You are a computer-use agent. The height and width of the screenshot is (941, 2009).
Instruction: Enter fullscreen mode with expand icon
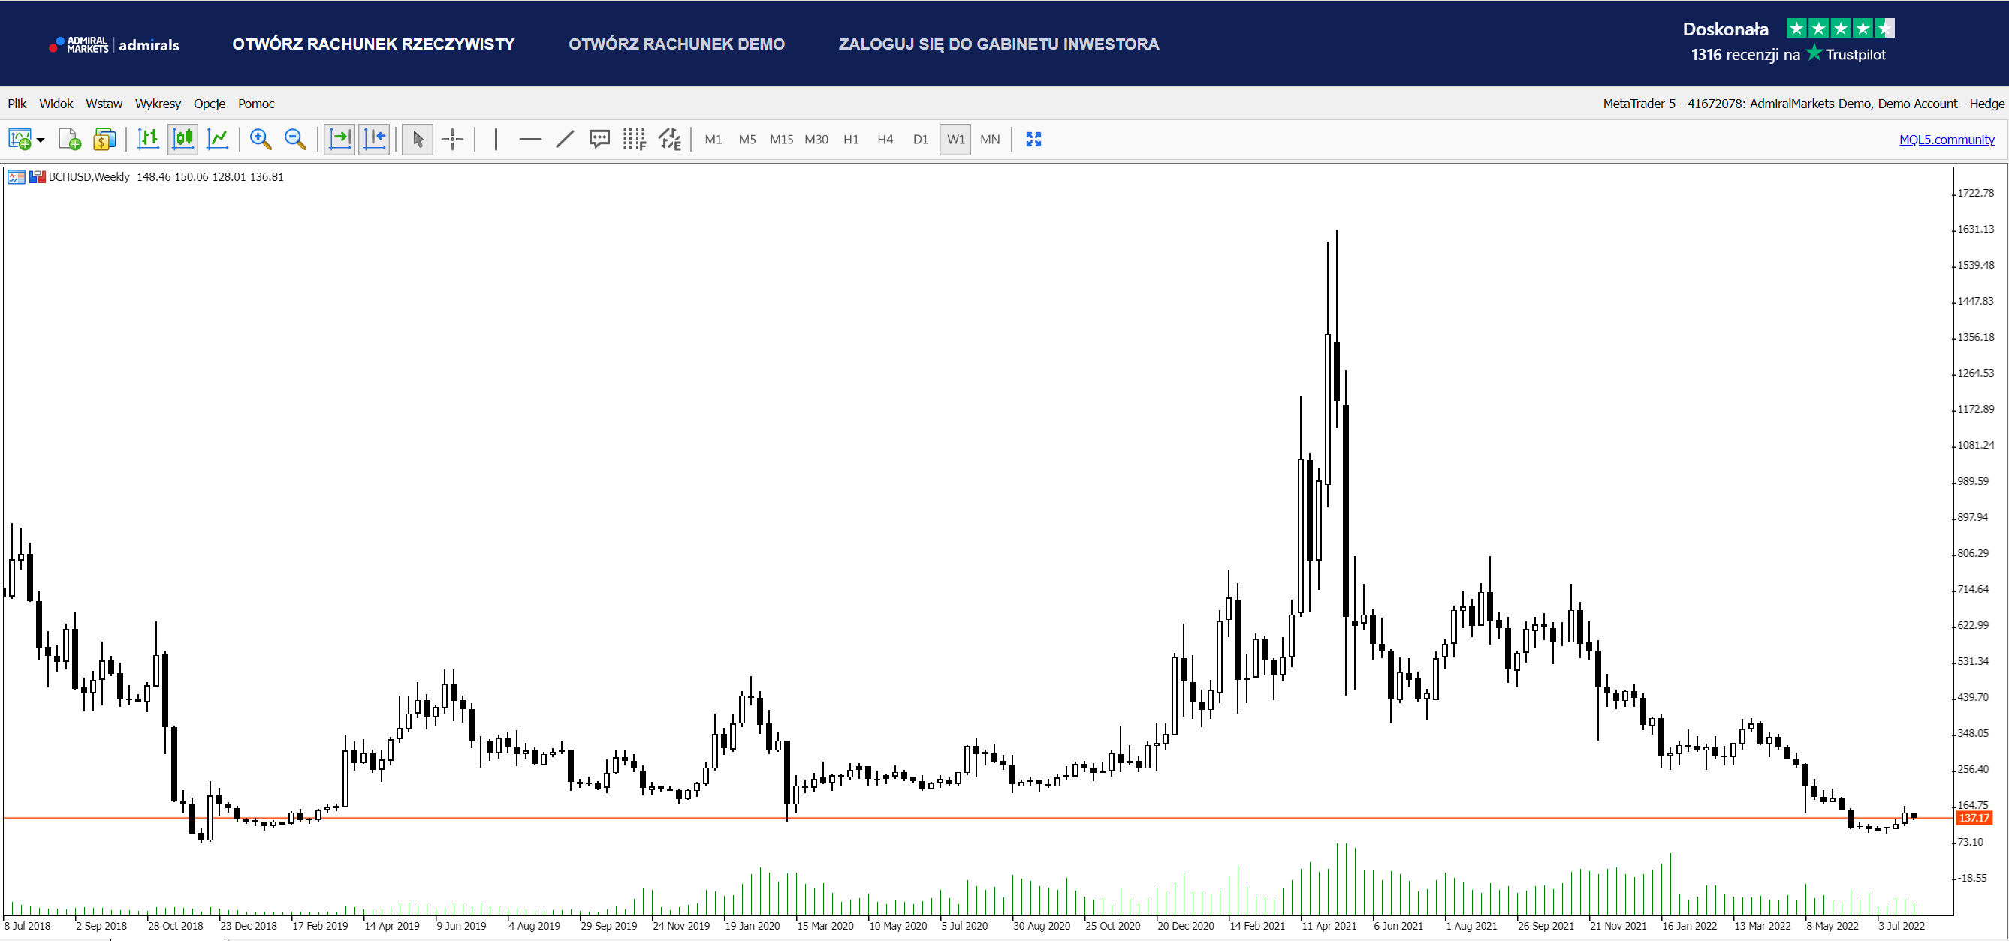[1033, 140]
